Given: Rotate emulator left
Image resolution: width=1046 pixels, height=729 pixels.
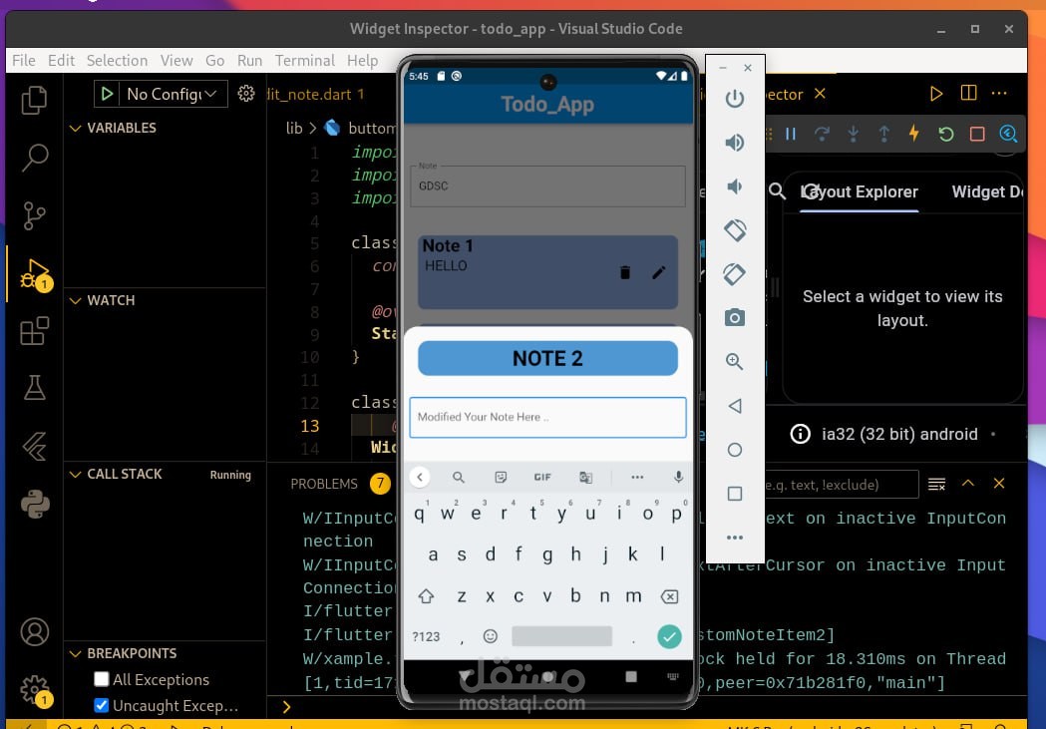Looking at the screenshot, I should pyautogui.click(x=735, y=230).
